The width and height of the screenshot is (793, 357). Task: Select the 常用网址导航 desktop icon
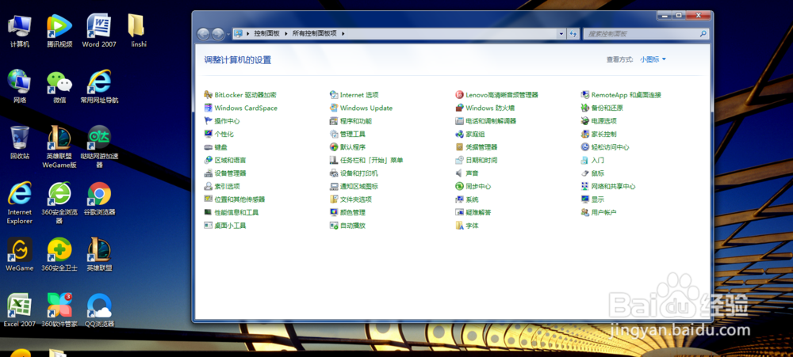tap(99, 86)
